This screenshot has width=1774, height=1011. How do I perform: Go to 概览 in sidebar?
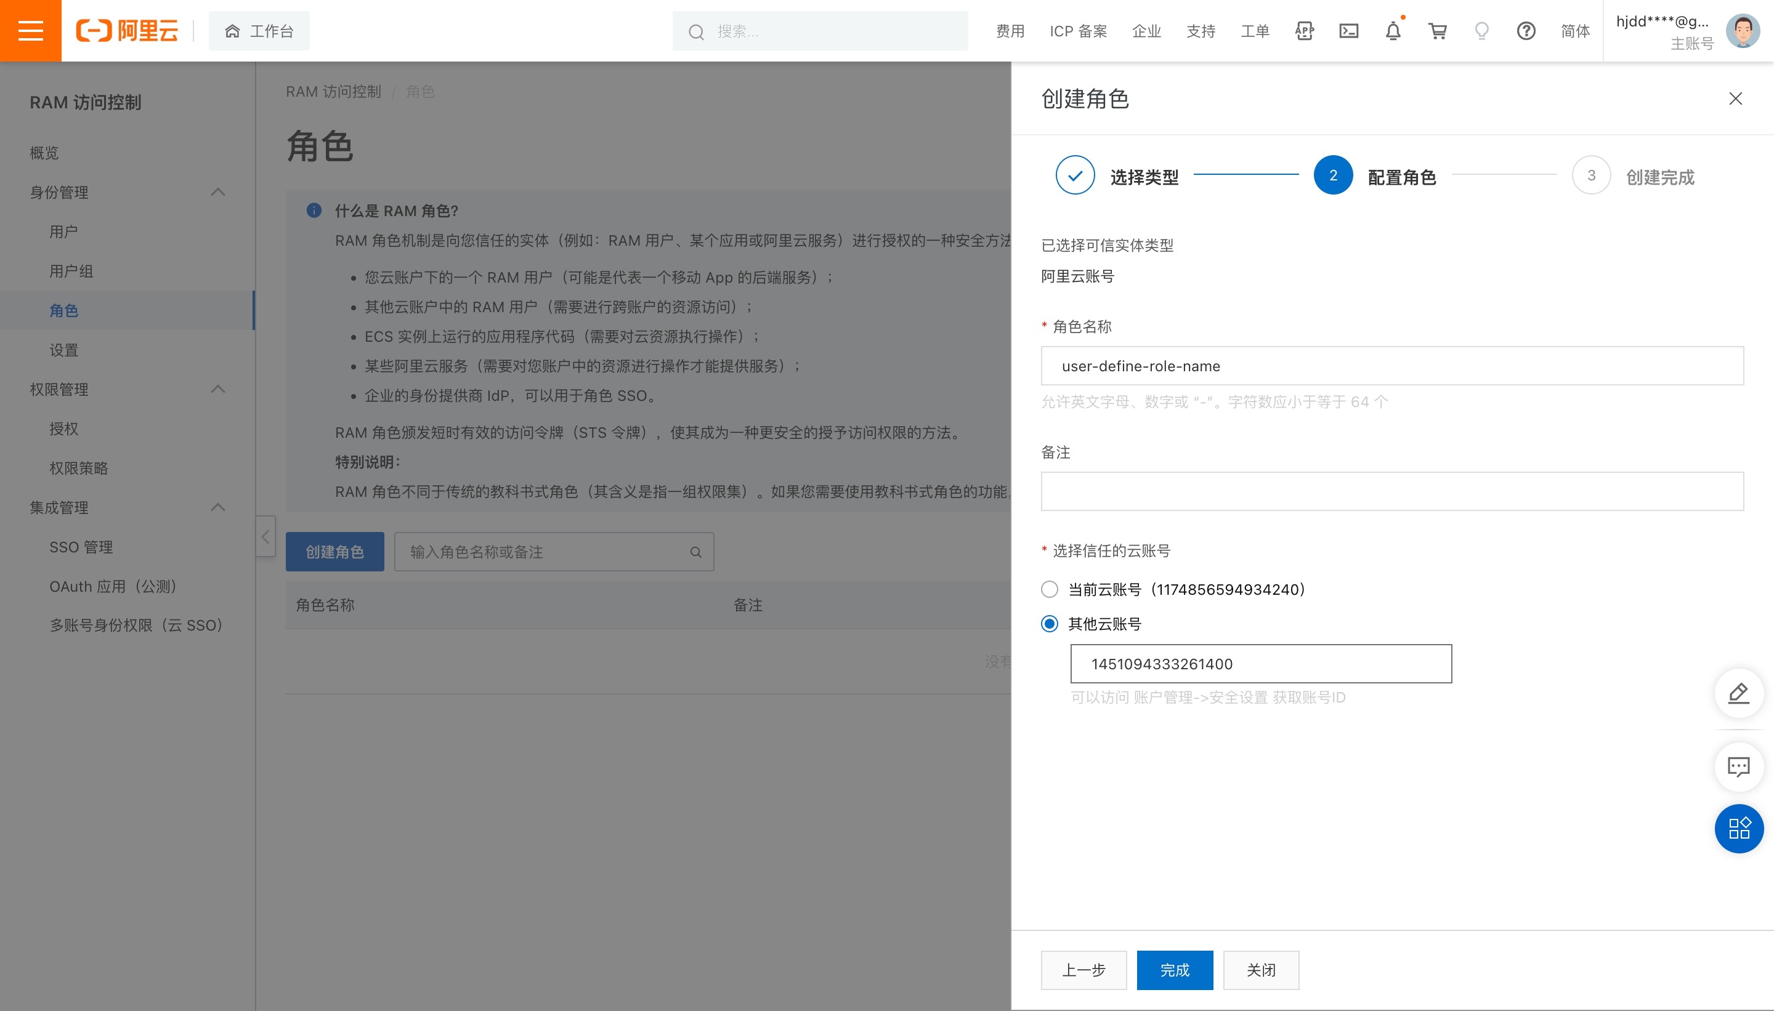coord(44,153)
